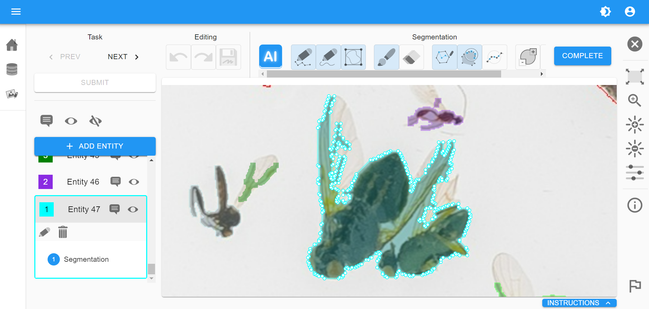Select the bounding shape tool

coord(353,57)
